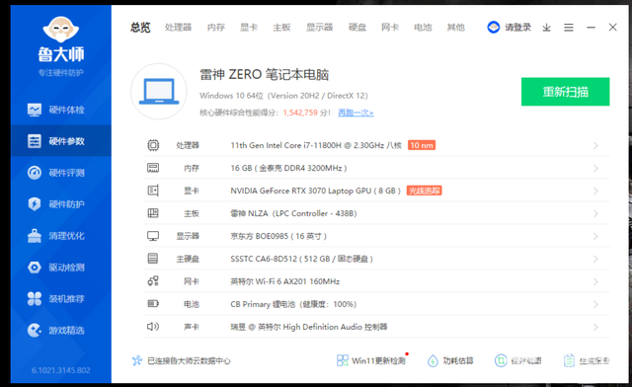The image size is (632, 387).
Task: Click 生成报告 report tool
Action: 587,360
